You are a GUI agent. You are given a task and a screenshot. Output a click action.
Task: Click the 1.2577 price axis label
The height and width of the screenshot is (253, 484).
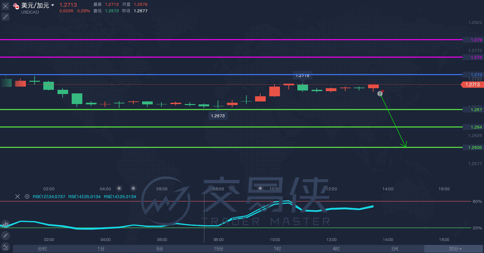[475, 163]
